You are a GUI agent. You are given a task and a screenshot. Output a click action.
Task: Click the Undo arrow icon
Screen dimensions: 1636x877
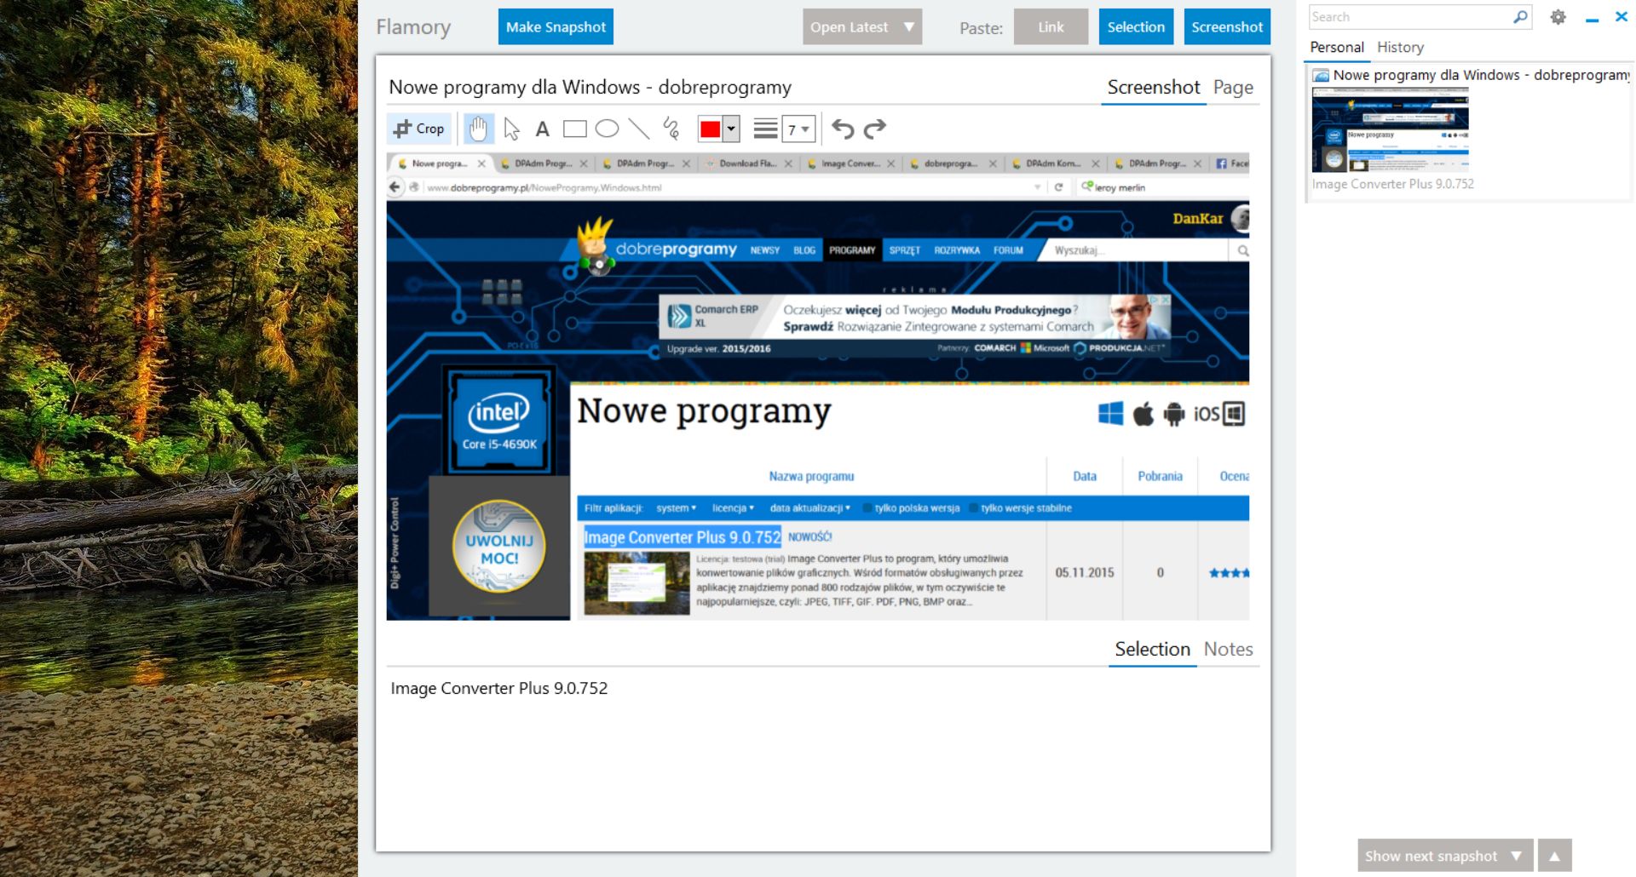tap(842, 129)
